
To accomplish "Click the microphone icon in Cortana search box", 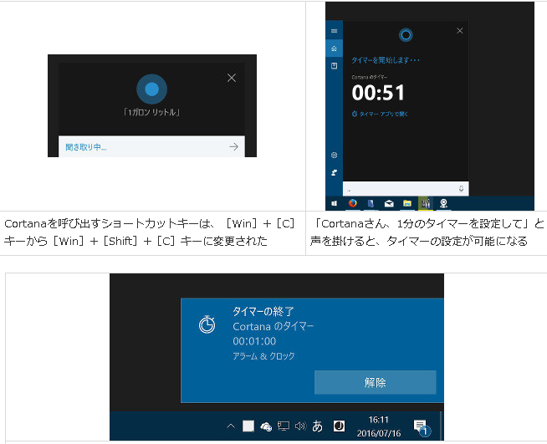I will 461,189.
